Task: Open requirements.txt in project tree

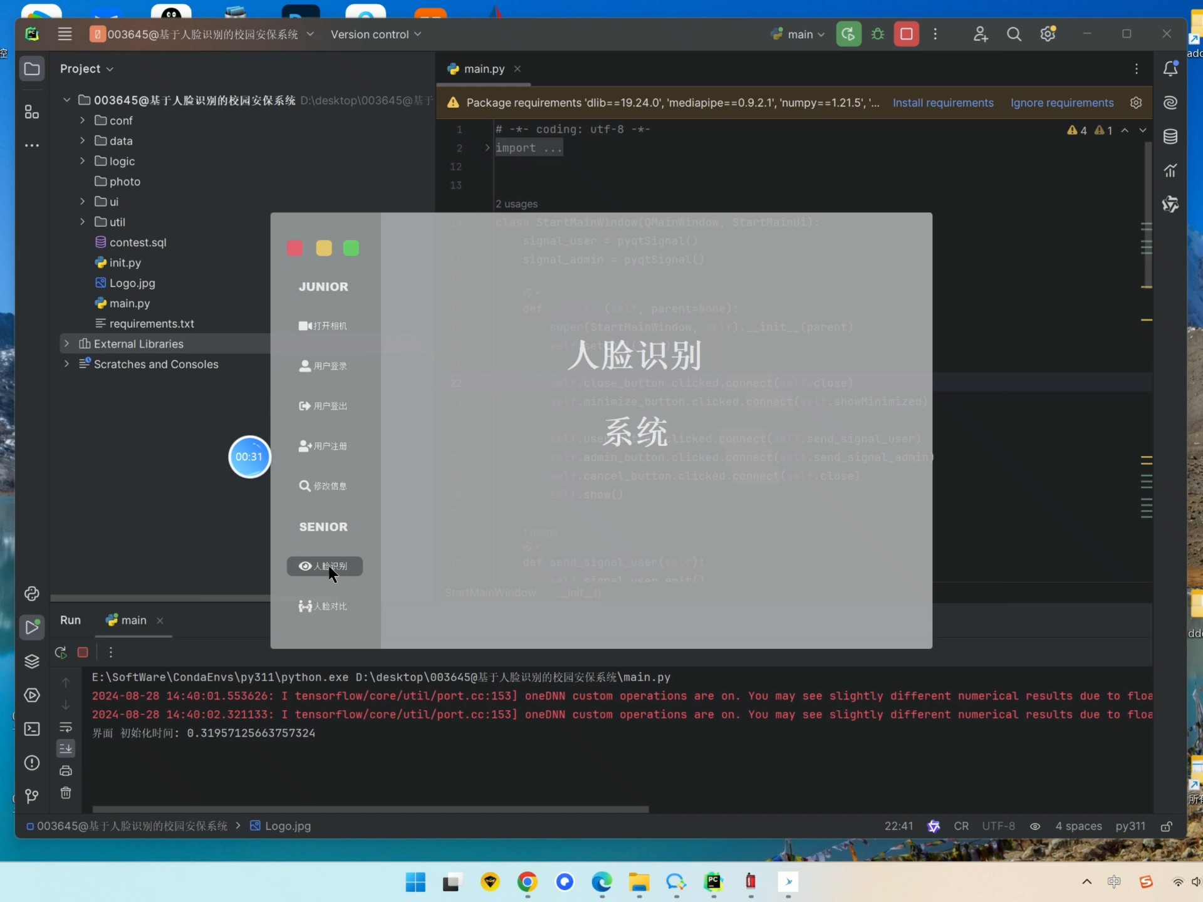Action: pyautogui.click(x=144, y=324)
